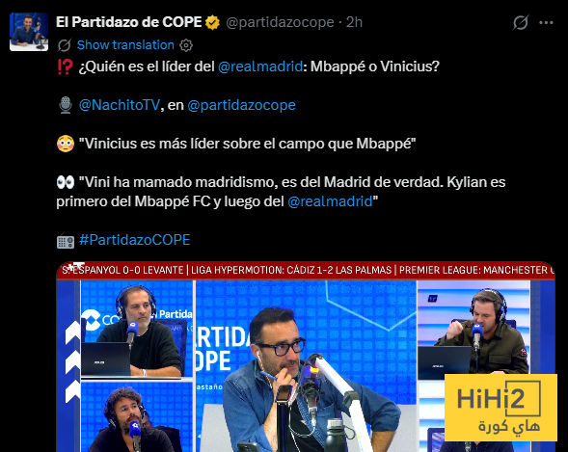Click the icon beside Show translation
568x452 pixels.
click(64, 45)
